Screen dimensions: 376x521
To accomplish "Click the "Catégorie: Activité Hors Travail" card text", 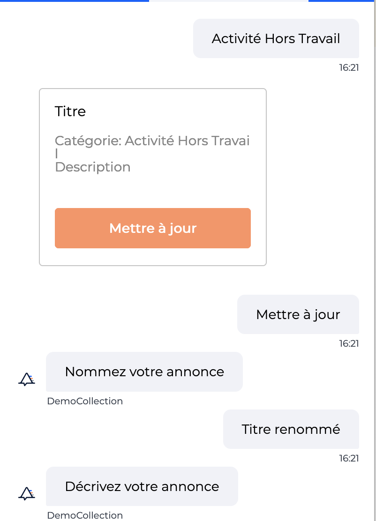I will click(x=152, y=141).
